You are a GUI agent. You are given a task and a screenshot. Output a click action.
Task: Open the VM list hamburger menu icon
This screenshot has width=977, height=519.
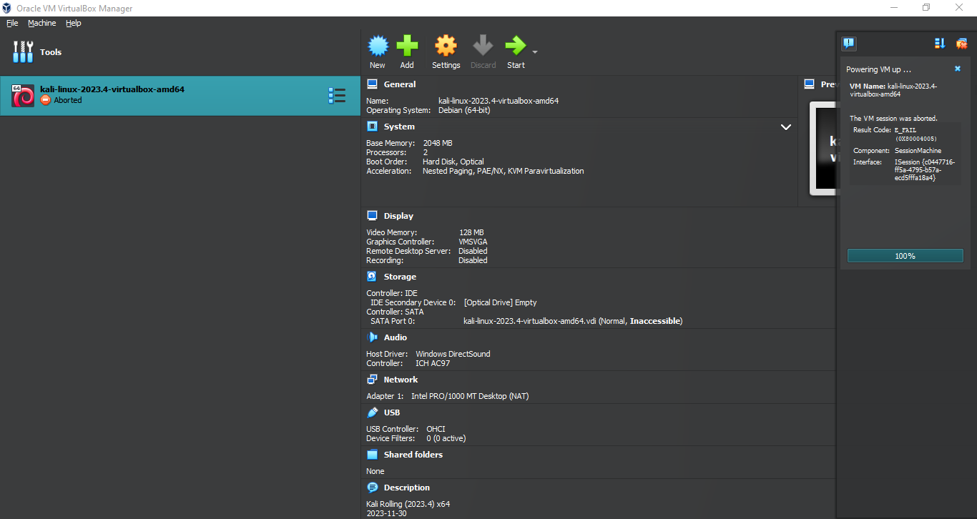click(x=337, y=95)
